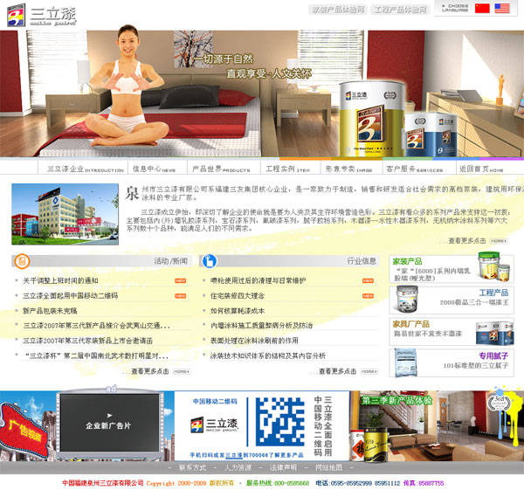The width and height of the screenshot is (524, 490).
Task: Open news “三立漆杯”第二届中国南北武术散打明星对
Action: click(97, 355)
